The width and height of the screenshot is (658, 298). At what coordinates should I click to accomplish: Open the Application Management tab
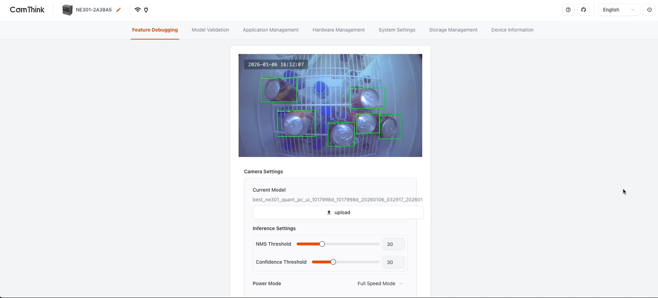[270, 30]
